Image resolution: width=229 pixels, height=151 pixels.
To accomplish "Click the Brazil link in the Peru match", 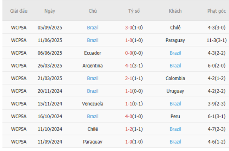I will coord(93,116).
